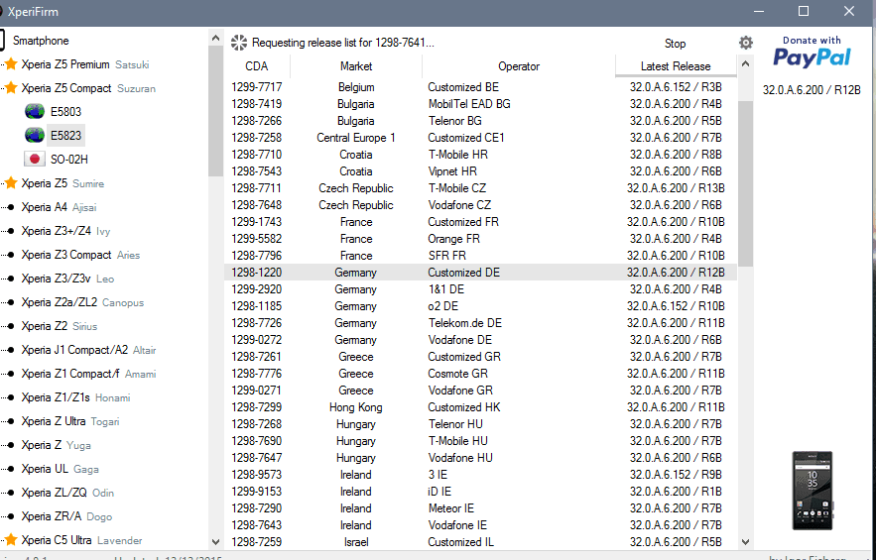Open Xperia ZL/ZQ Odin
Image resolution: width=876 pixels, height=560 pixels.
coord(67,493)
